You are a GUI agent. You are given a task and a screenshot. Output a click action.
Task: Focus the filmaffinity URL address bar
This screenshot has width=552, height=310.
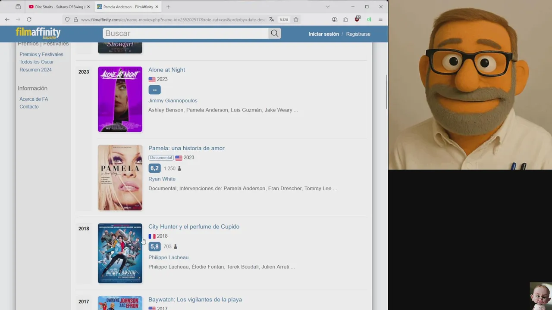tap(172, 19)
